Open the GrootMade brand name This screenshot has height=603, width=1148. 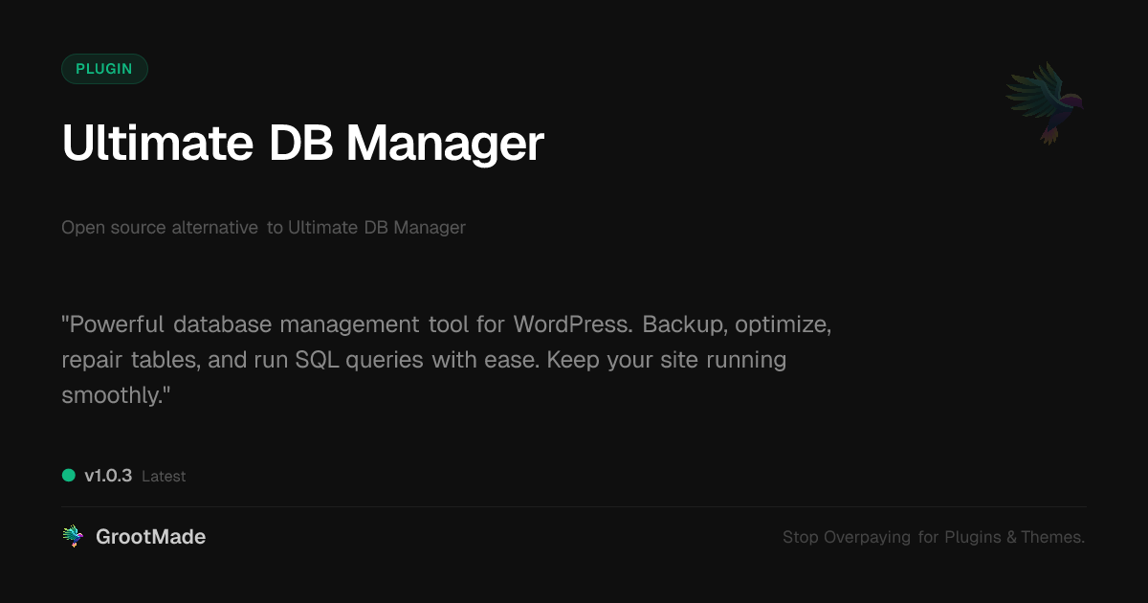click(150, 537)
